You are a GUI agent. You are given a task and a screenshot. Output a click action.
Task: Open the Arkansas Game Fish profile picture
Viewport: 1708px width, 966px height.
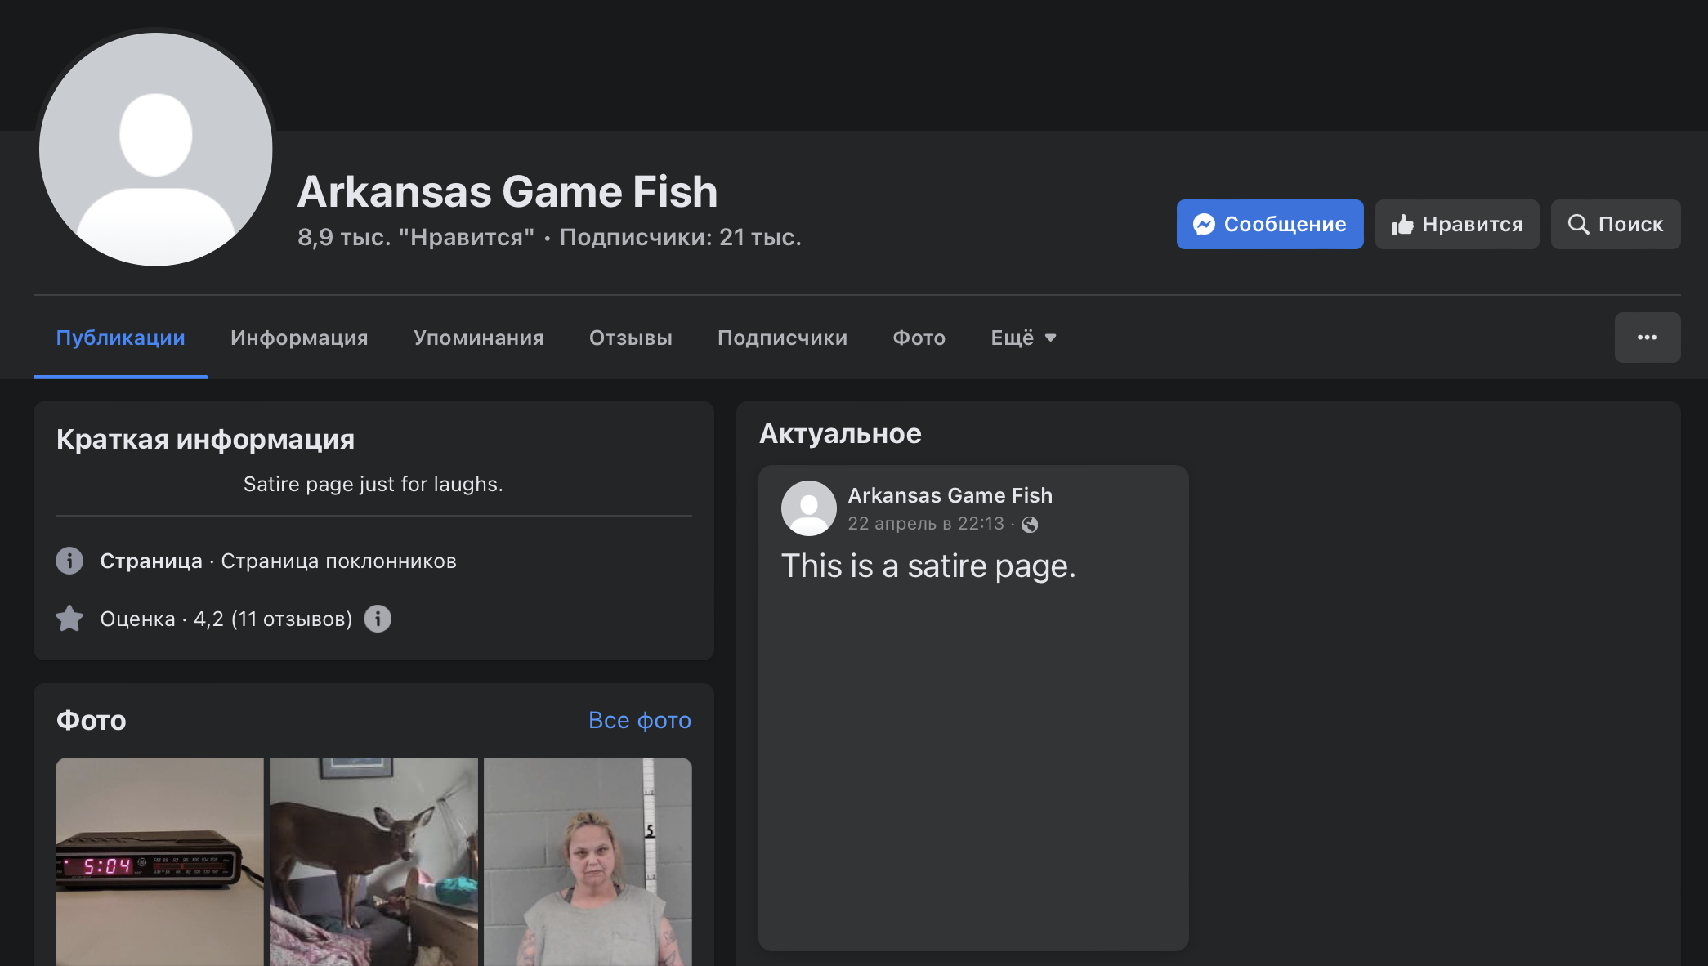point(156,149)
